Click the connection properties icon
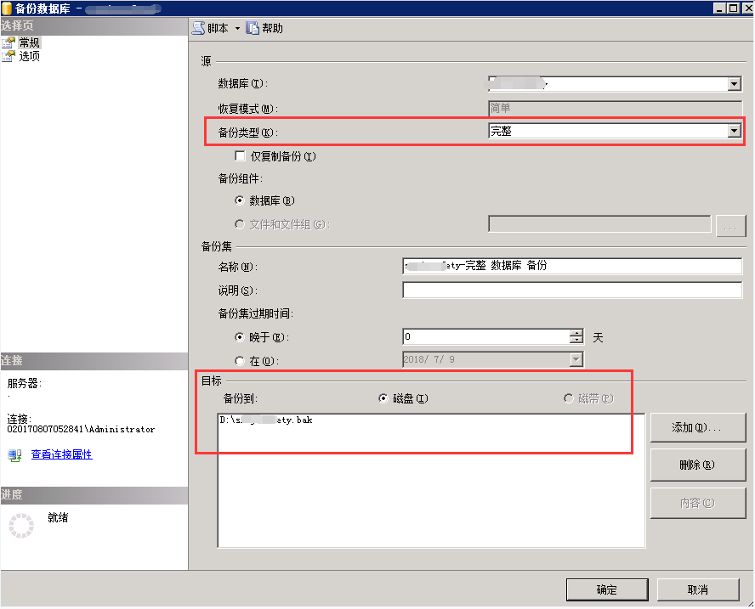 tap(14, 455)
